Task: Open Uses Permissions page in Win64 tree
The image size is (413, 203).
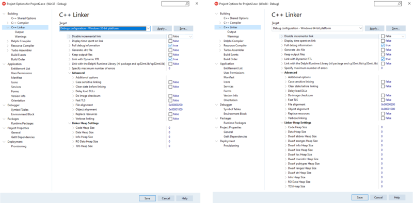Action: pyautogui.click(x=234, y=73)
